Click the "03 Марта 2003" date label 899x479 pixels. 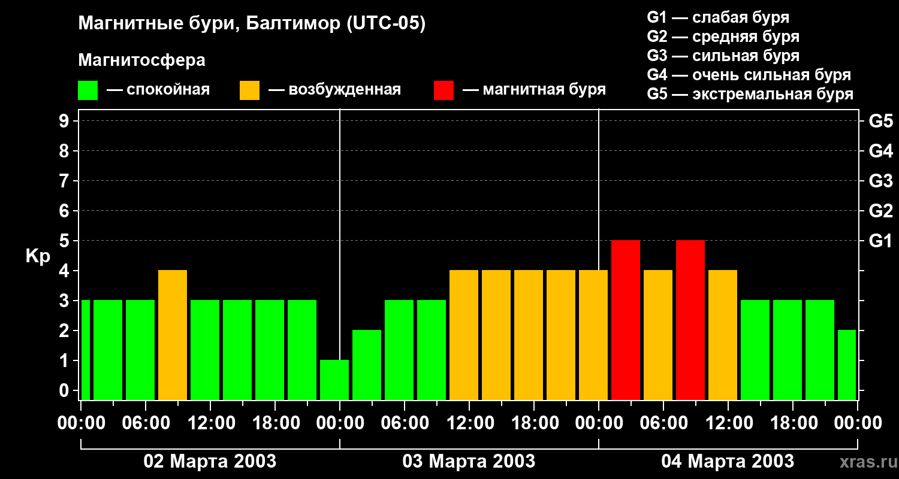coord(469,461)
